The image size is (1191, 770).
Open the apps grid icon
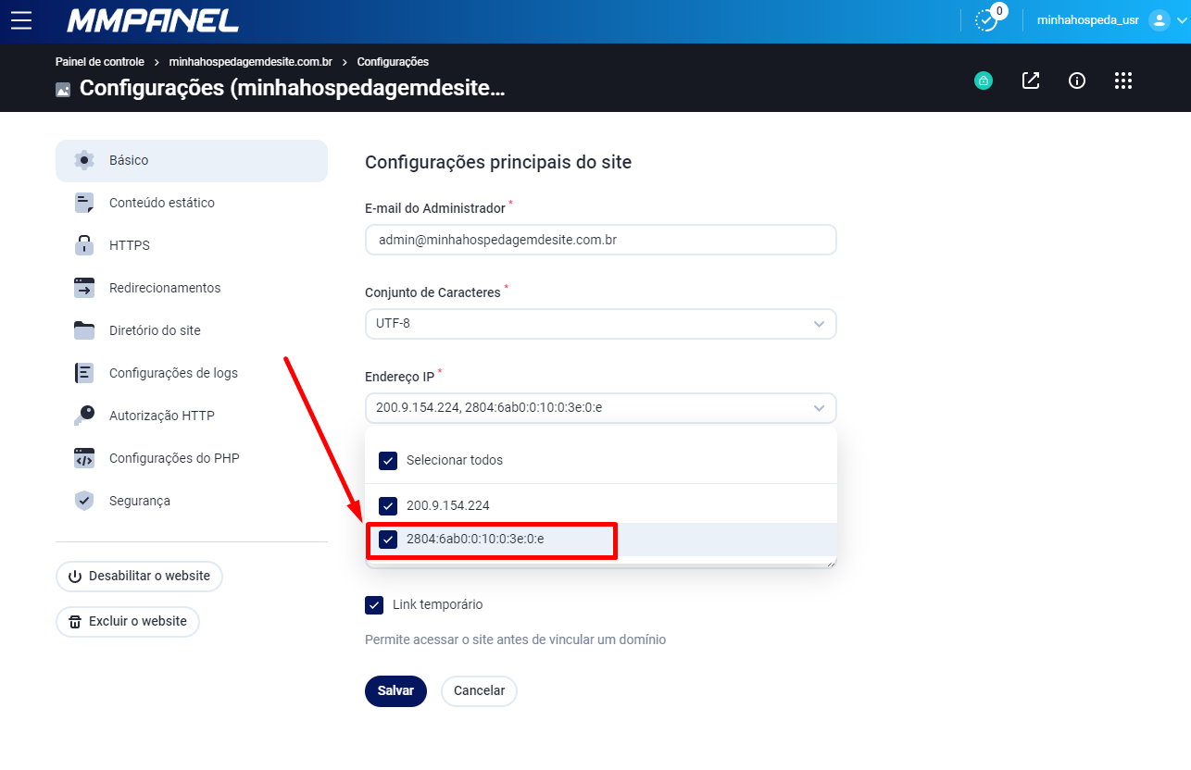[1123, 81]
